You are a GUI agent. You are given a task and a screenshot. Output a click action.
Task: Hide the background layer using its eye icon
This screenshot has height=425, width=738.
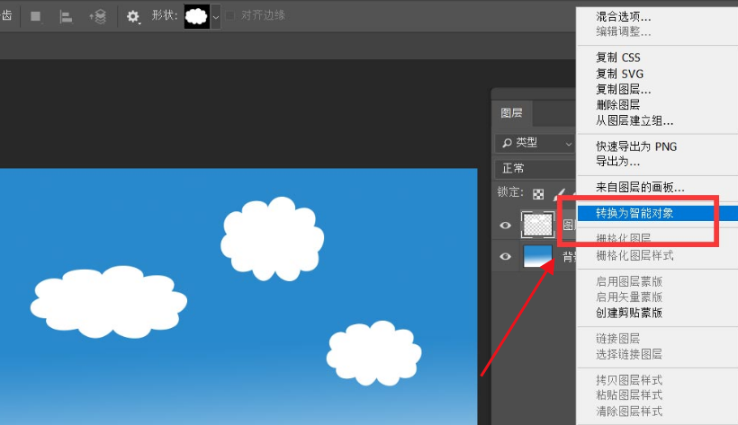coord(506,257)
